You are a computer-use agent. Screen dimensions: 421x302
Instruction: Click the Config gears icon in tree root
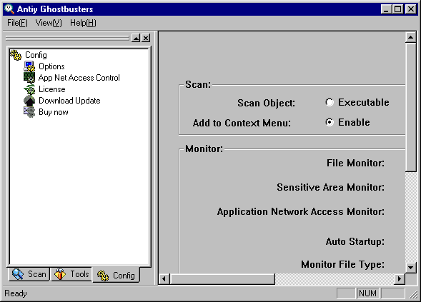point(16,55)
